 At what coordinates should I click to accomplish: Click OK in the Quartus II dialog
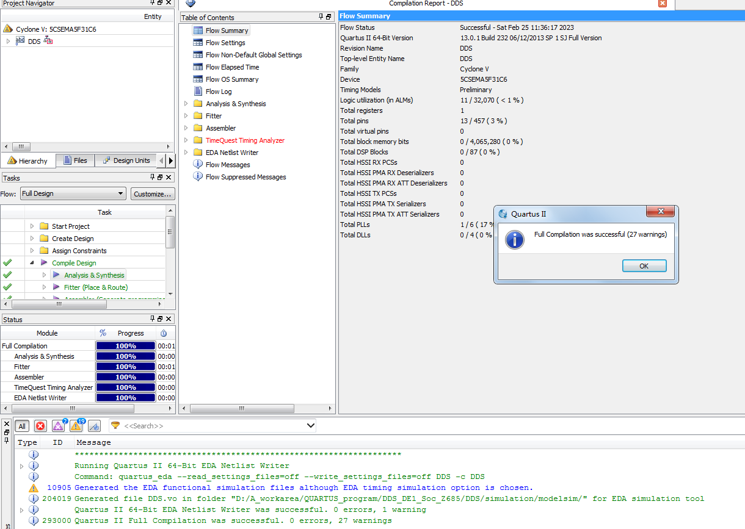click(x=644, y=266)
